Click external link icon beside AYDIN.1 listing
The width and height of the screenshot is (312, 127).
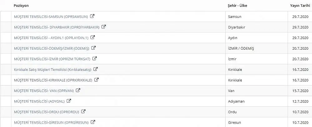click(93, 37)
